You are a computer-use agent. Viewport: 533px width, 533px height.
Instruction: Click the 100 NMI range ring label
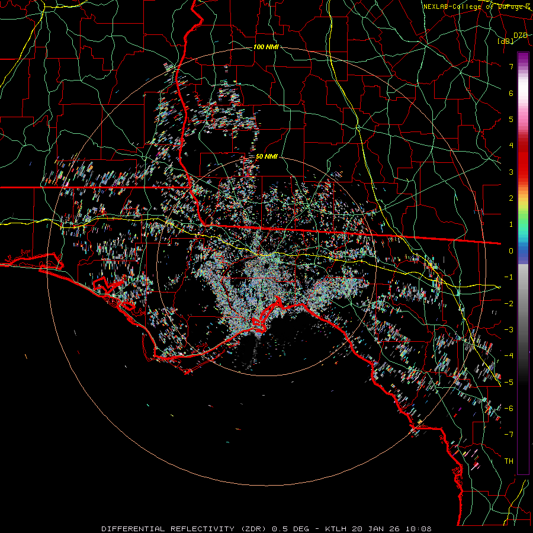[266, 47]
